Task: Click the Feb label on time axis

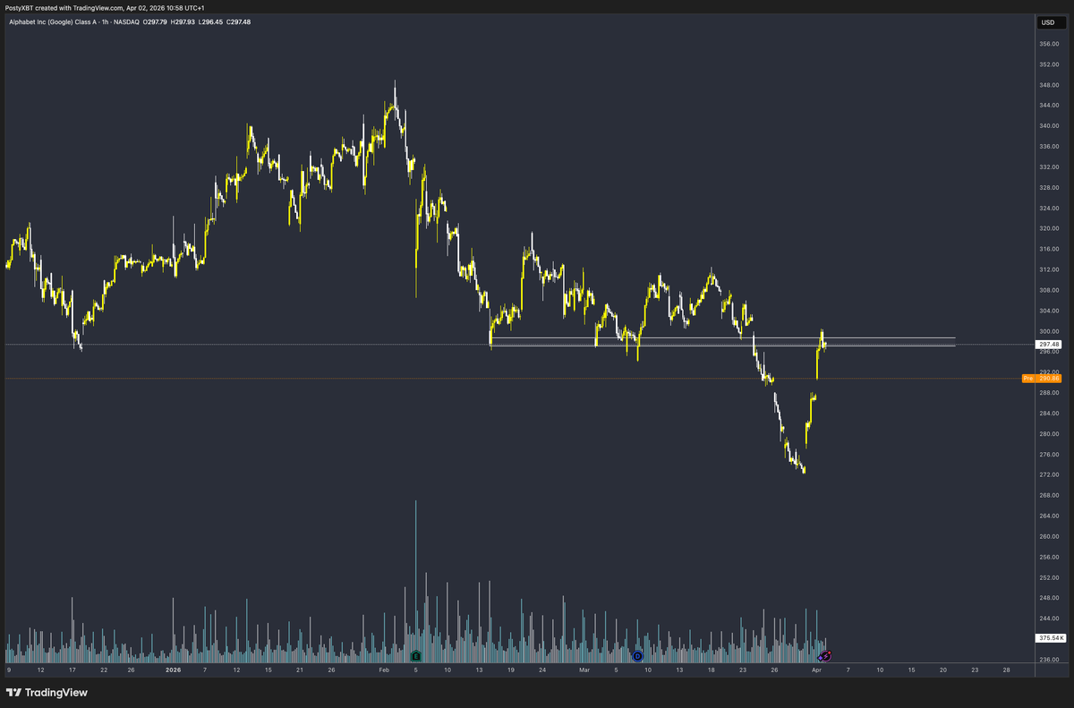Action: (384, 670)
